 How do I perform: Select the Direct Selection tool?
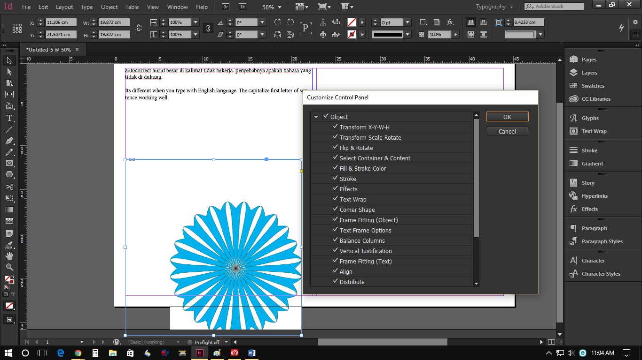9,72
